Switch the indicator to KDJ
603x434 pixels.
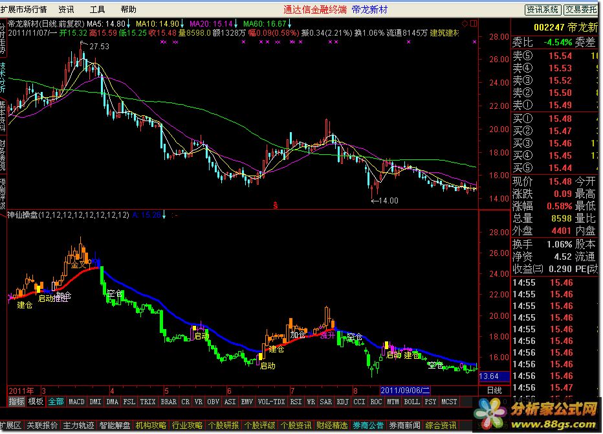343,402
